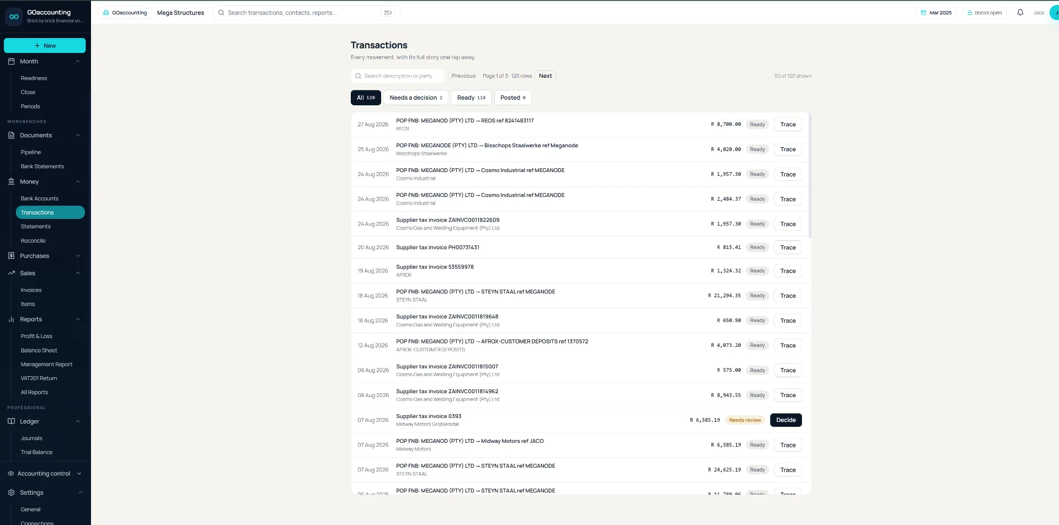Click the GOaccounting breadcrumb building icon

click(x=106, y=13)
